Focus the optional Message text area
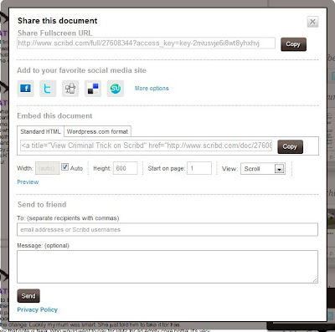 click(167, 267)
